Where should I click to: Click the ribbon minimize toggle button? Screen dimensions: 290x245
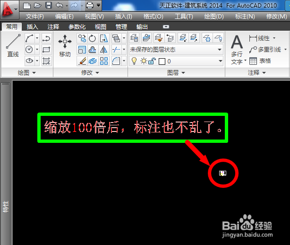[x=166, y=27]
